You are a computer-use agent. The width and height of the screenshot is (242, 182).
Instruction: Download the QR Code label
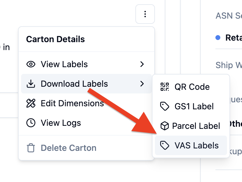click(191, 87)
